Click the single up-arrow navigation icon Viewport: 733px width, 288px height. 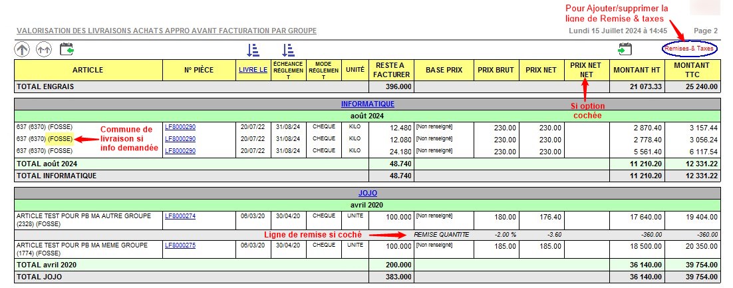(x=22, y=49)
